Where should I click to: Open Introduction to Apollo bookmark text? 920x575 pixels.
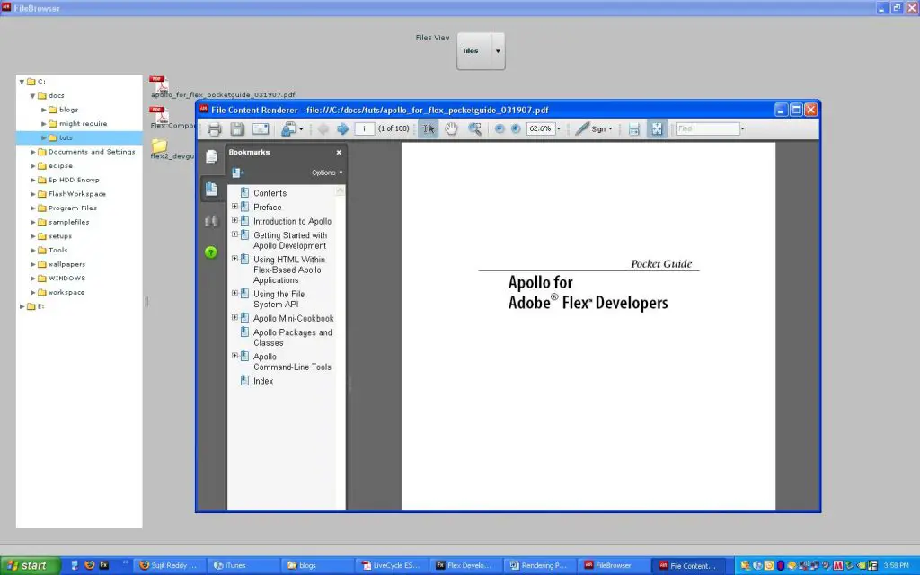(x=292, y=221)
